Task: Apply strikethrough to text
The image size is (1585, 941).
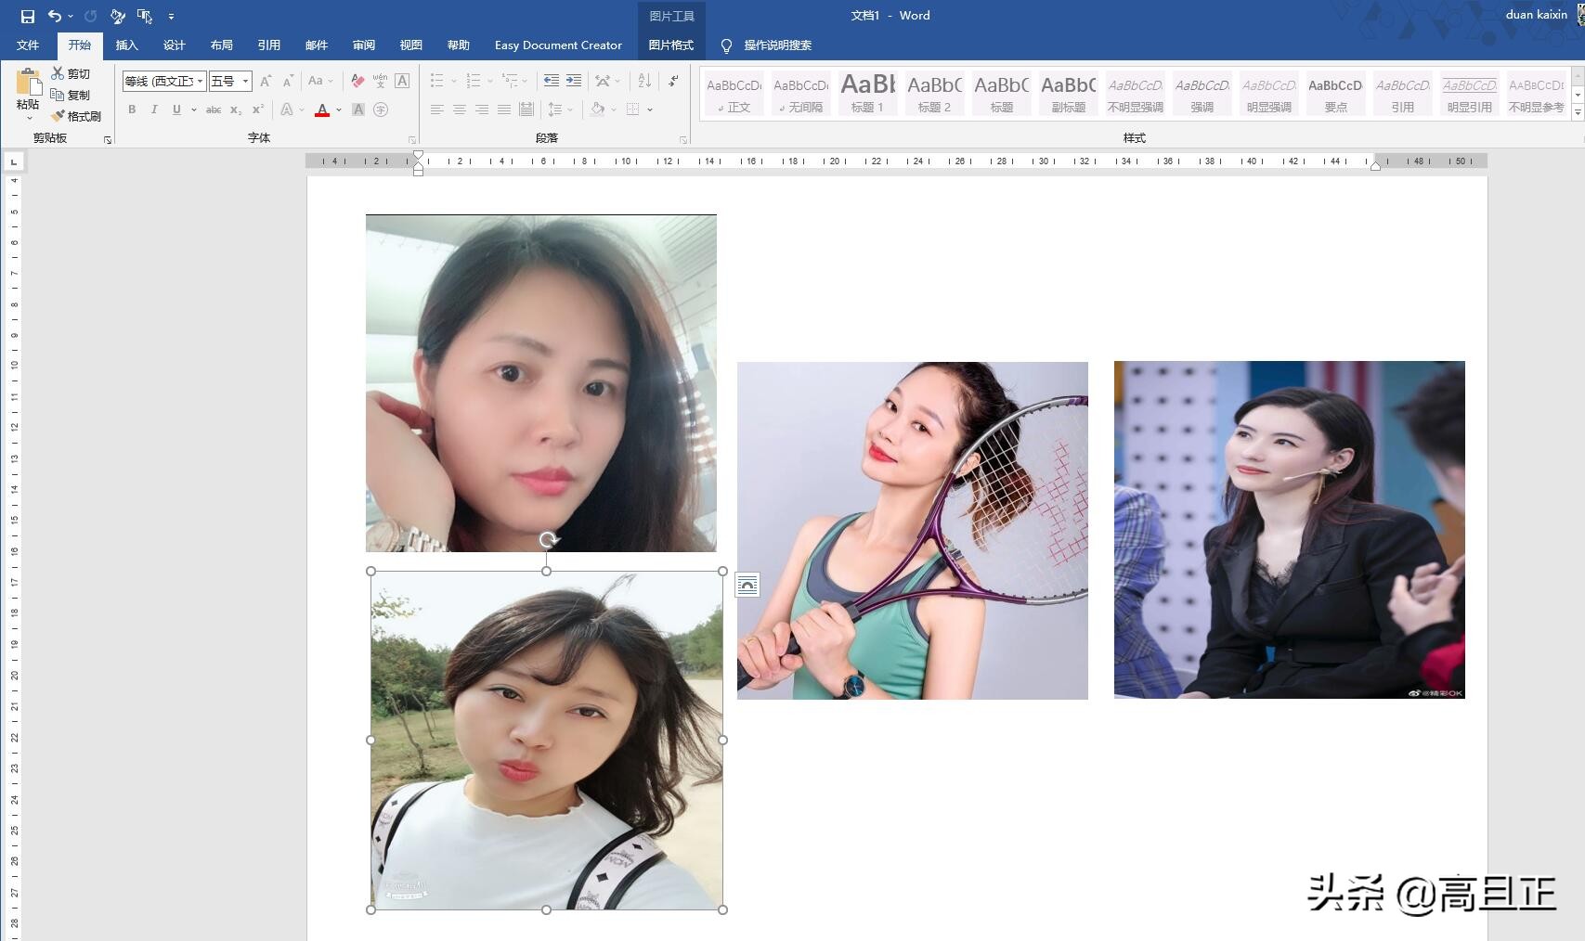Action: click(213, 110)
